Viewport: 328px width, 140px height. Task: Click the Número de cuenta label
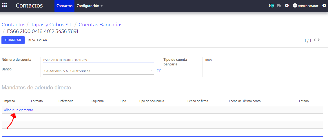(17, 60)
